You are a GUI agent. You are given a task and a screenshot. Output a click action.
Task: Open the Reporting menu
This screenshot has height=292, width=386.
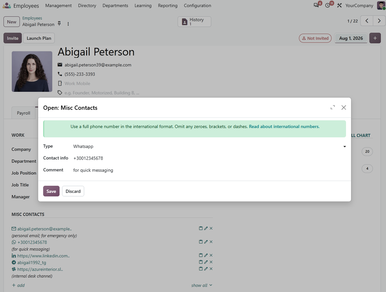coord(168,5)
